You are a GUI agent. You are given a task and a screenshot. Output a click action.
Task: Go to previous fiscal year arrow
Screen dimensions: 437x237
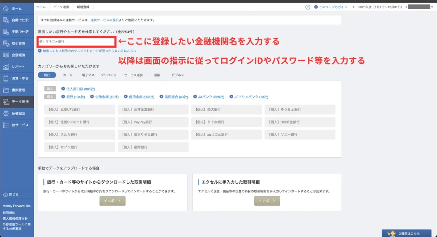(x=353, y=7)
